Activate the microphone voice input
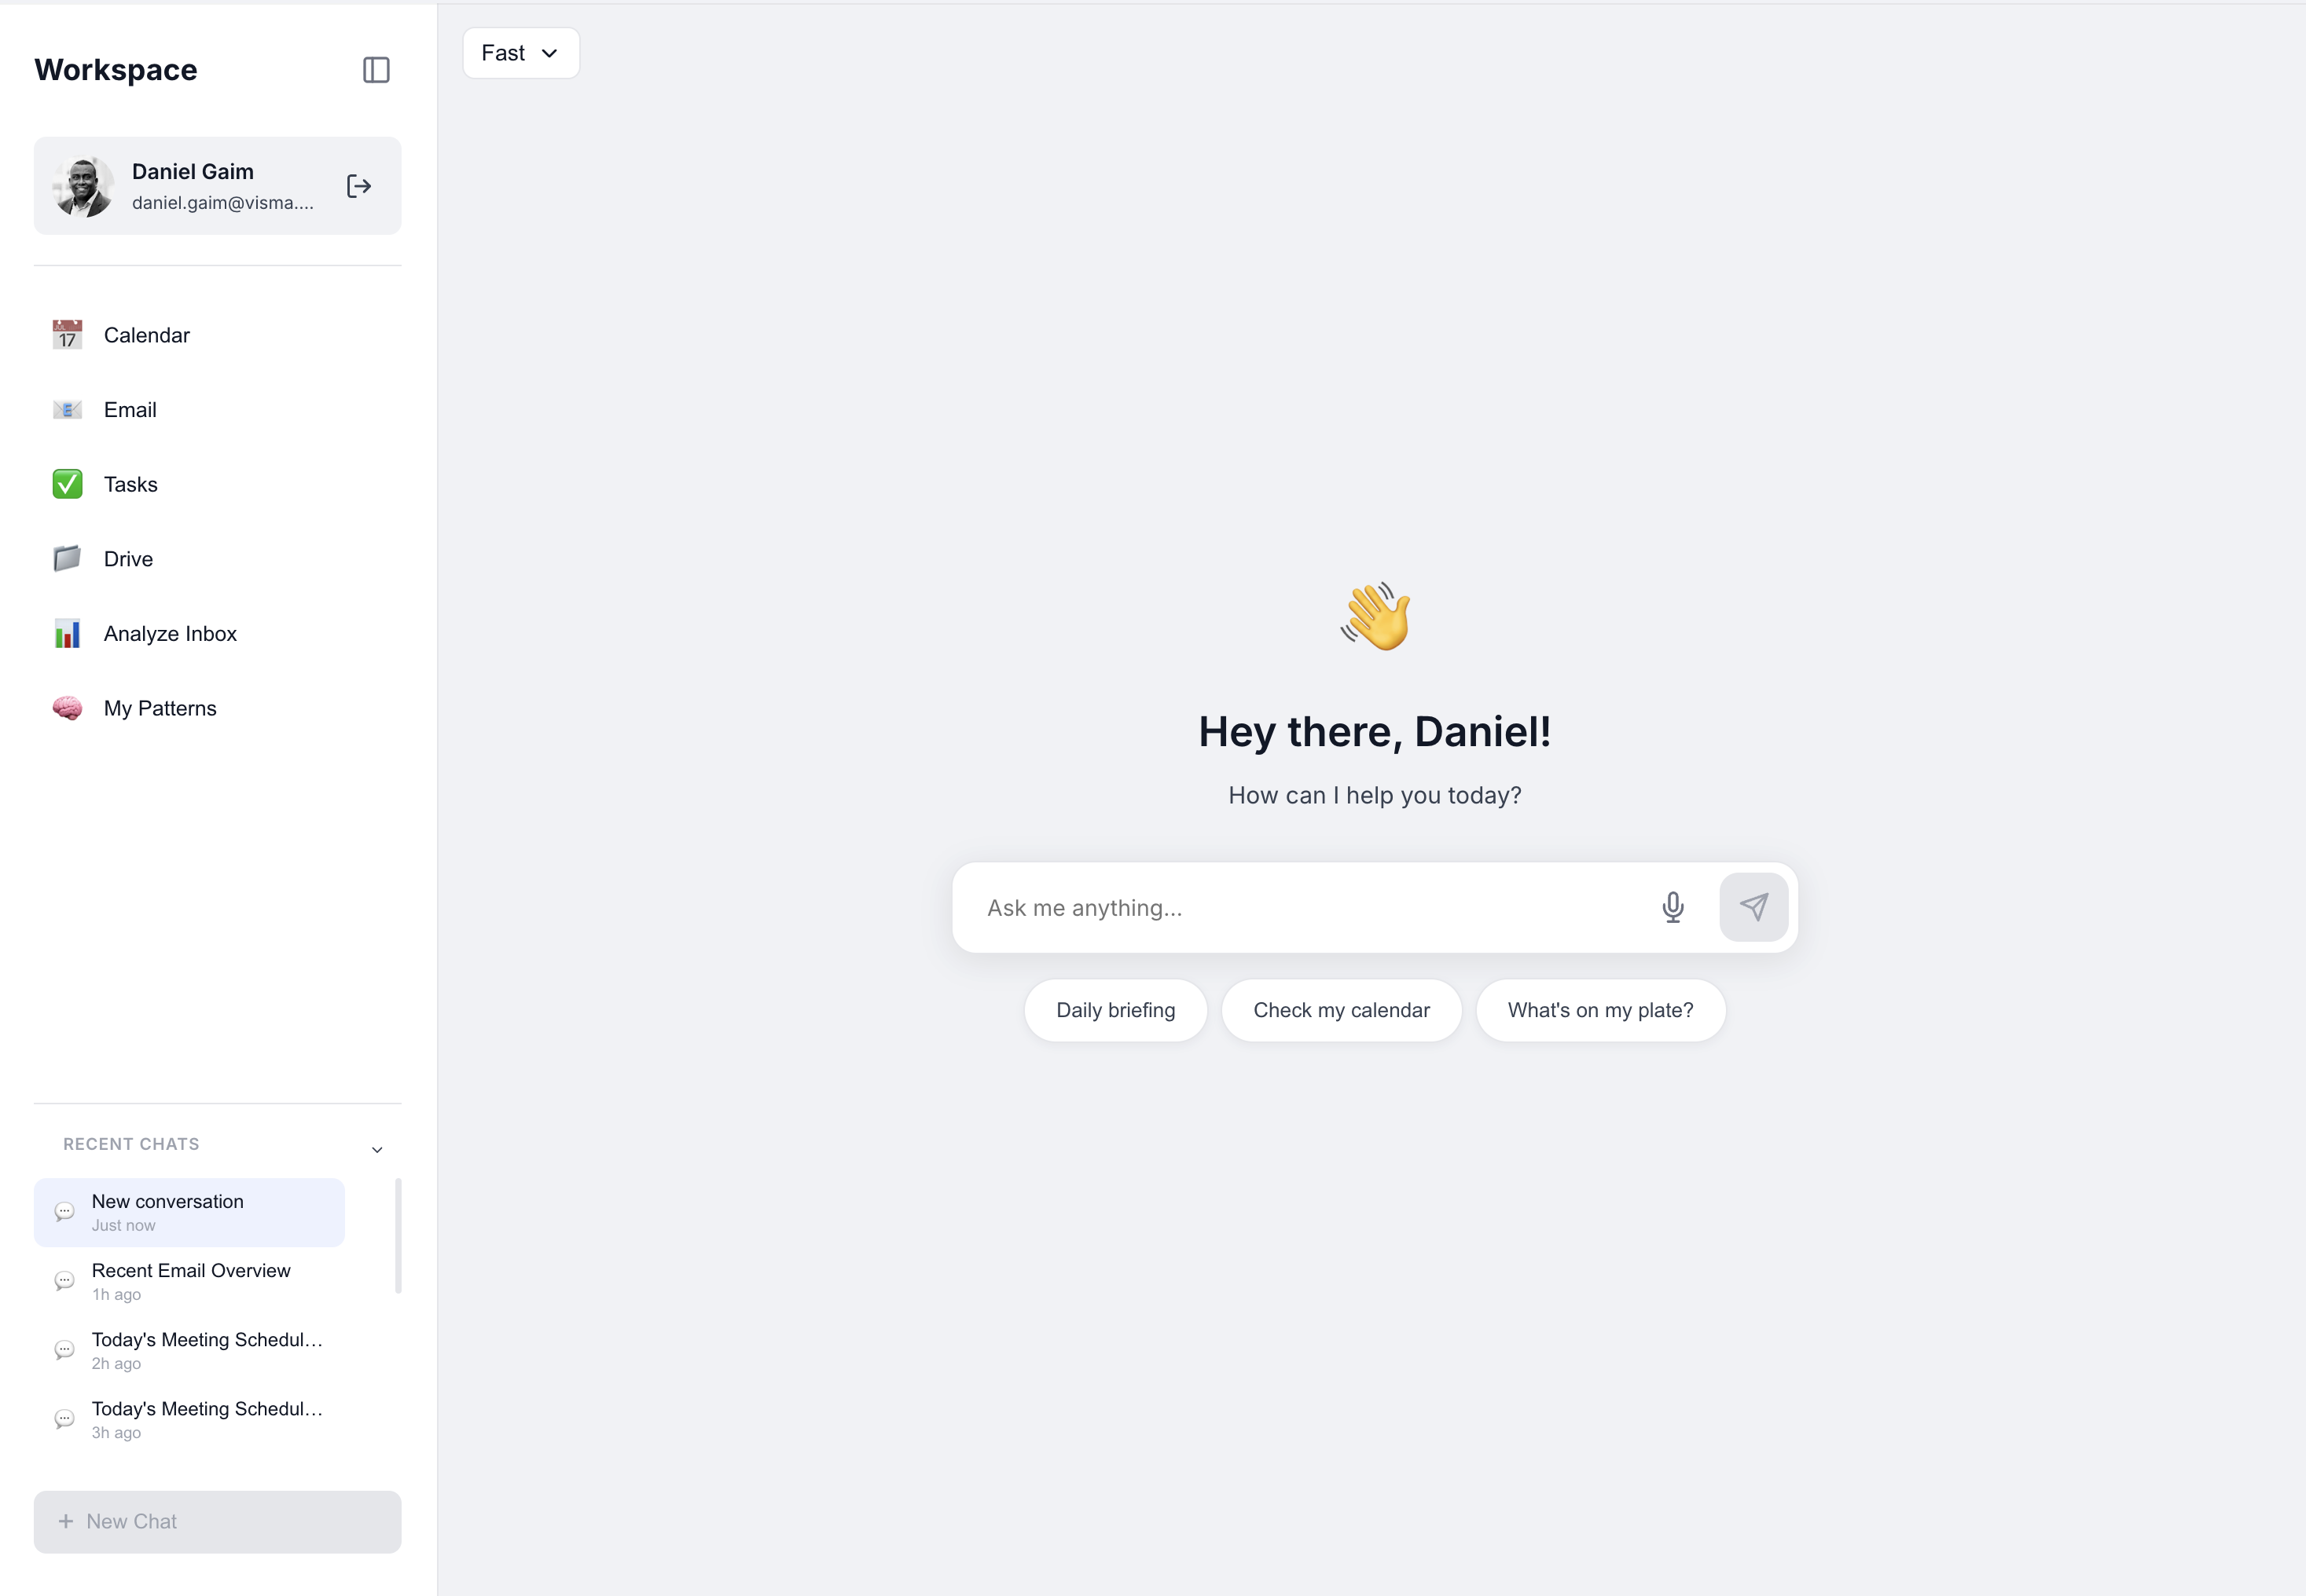 pyautogui.click(x=1672, y=907)
